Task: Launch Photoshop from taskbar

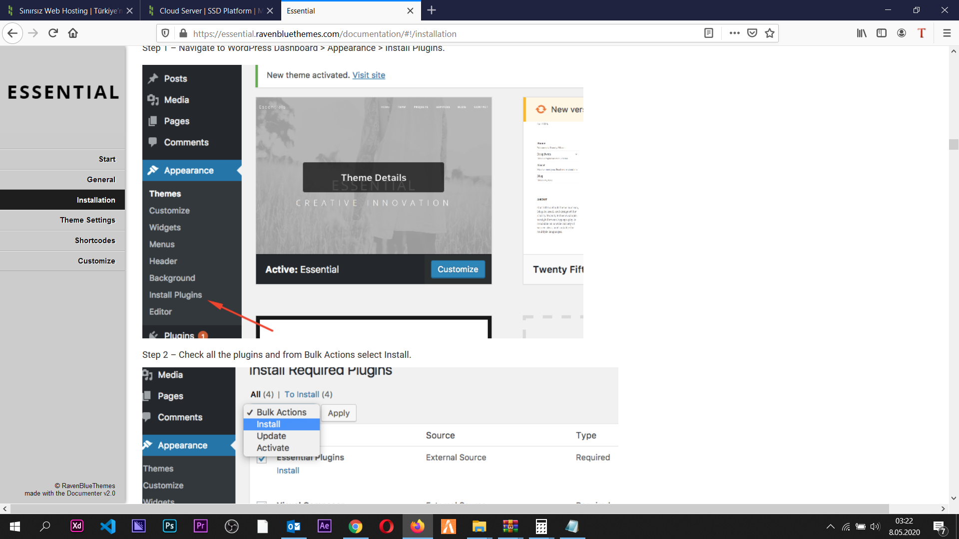Action: pyautogui.click(x=170, y=526)
